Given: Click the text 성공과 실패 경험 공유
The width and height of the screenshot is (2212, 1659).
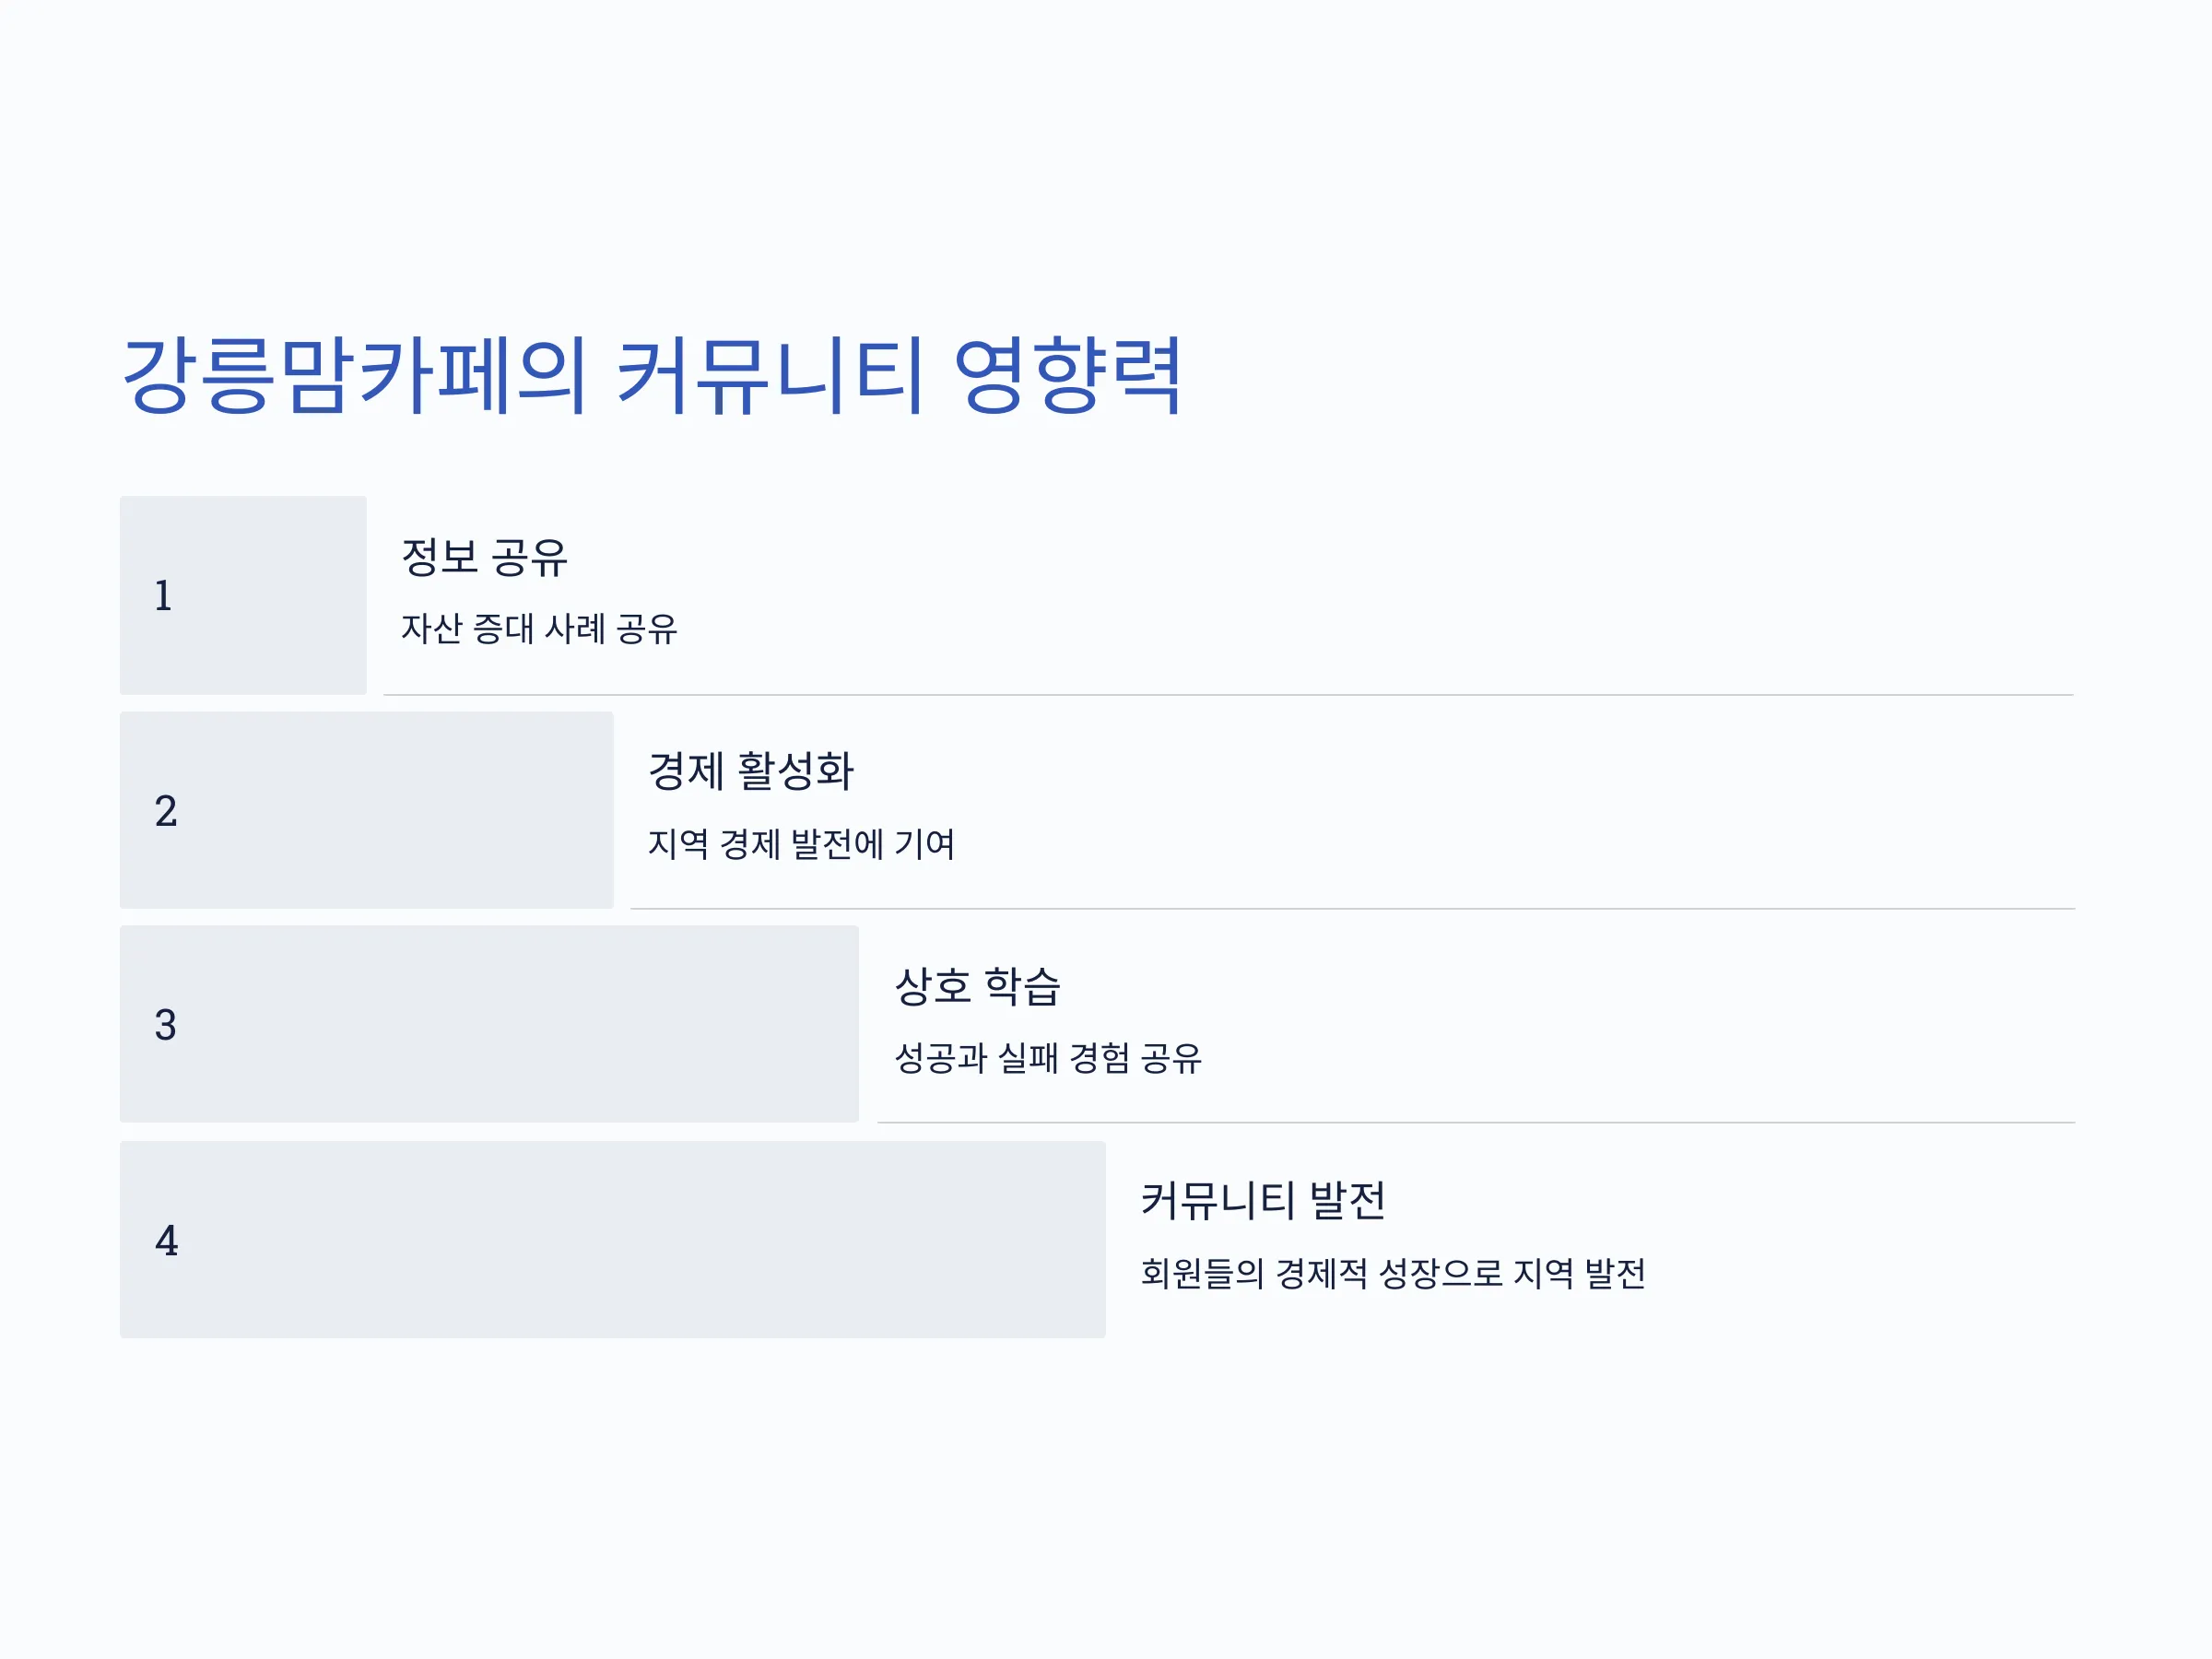Looking at the screenshot, I should point(1048,1058).
